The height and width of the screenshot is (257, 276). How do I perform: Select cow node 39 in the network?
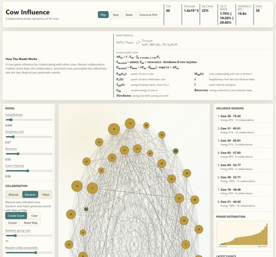click(137, 149)
